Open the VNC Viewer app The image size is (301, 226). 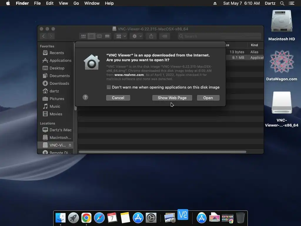(x=208, y=98)
